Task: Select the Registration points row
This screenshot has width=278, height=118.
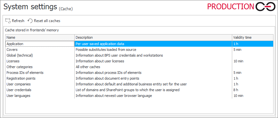Action: (139, 78)
